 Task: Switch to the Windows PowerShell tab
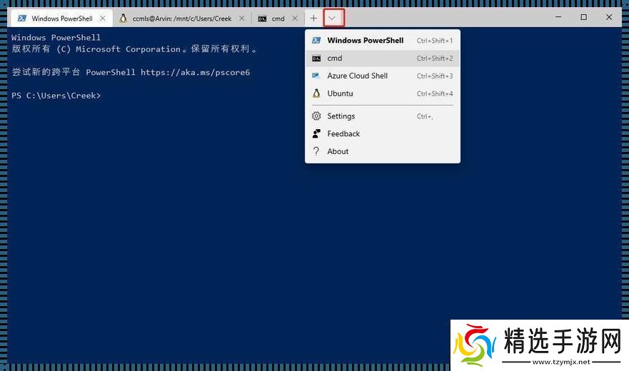coord(61,19)
